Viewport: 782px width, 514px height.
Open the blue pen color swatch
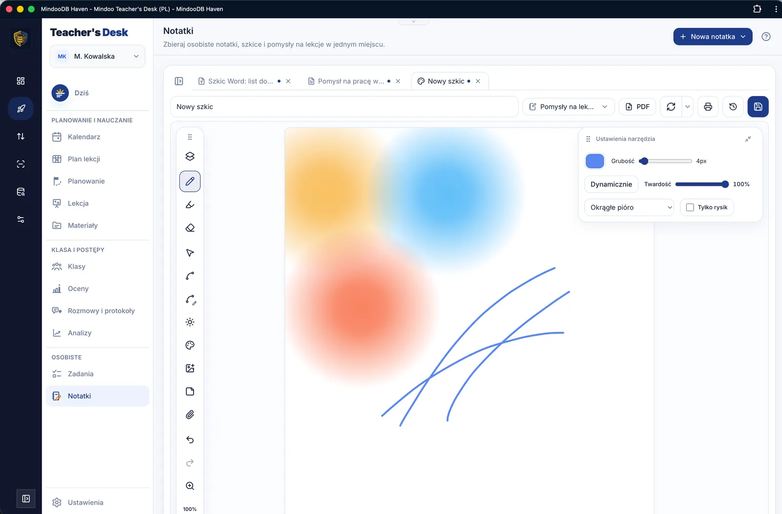(595, 161)
